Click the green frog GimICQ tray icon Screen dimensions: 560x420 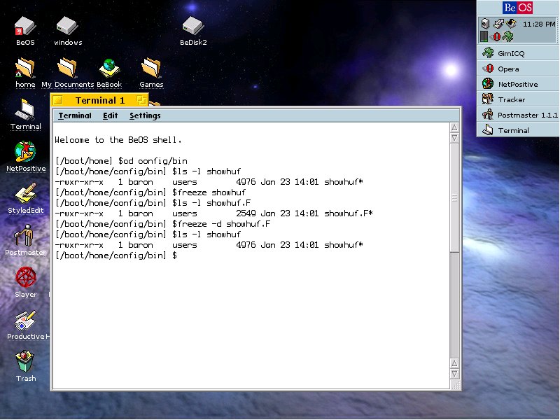pyautogui.click(x=508, y=36)
